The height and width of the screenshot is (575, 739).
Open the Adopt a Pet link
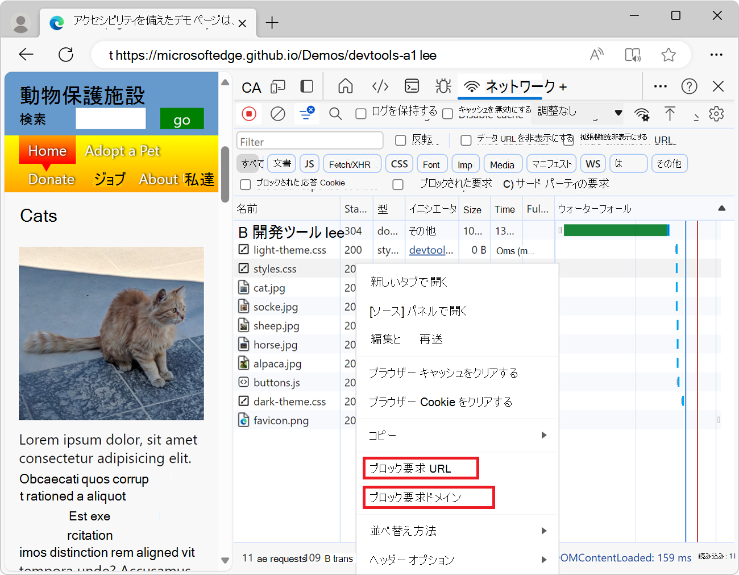[x=122, y=151]
